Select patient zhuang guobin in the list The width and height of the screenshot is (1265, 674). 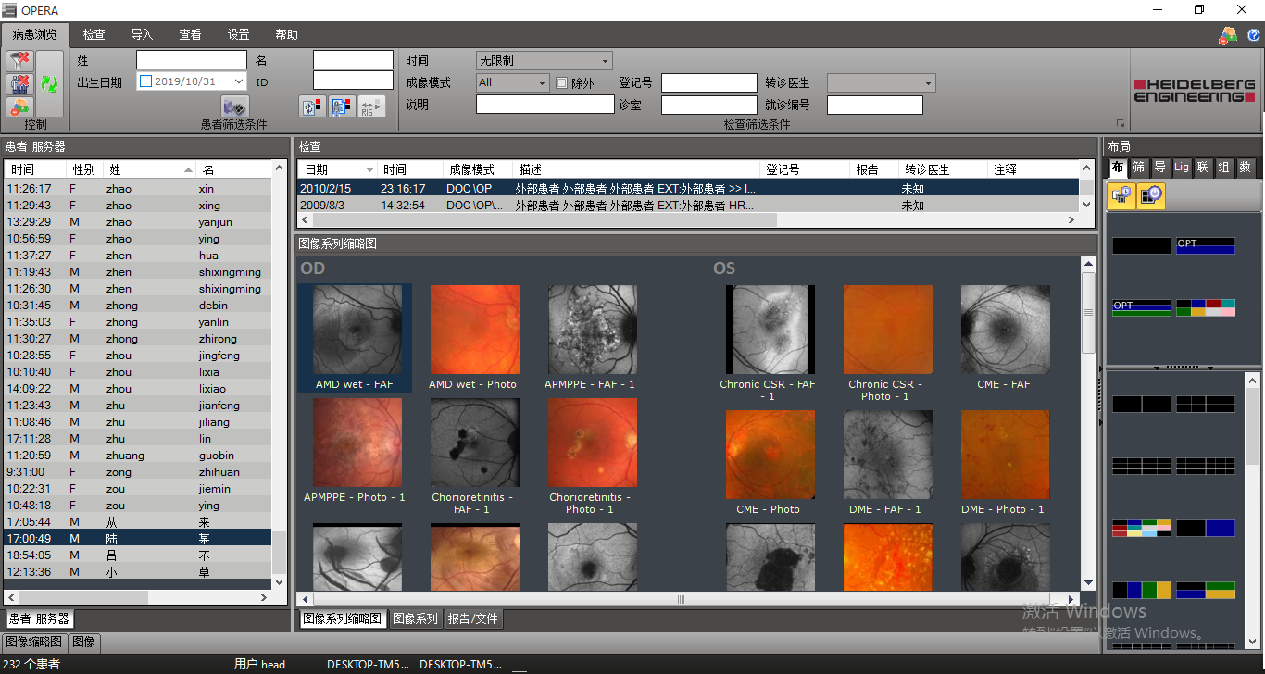click(x=139, y=456)
